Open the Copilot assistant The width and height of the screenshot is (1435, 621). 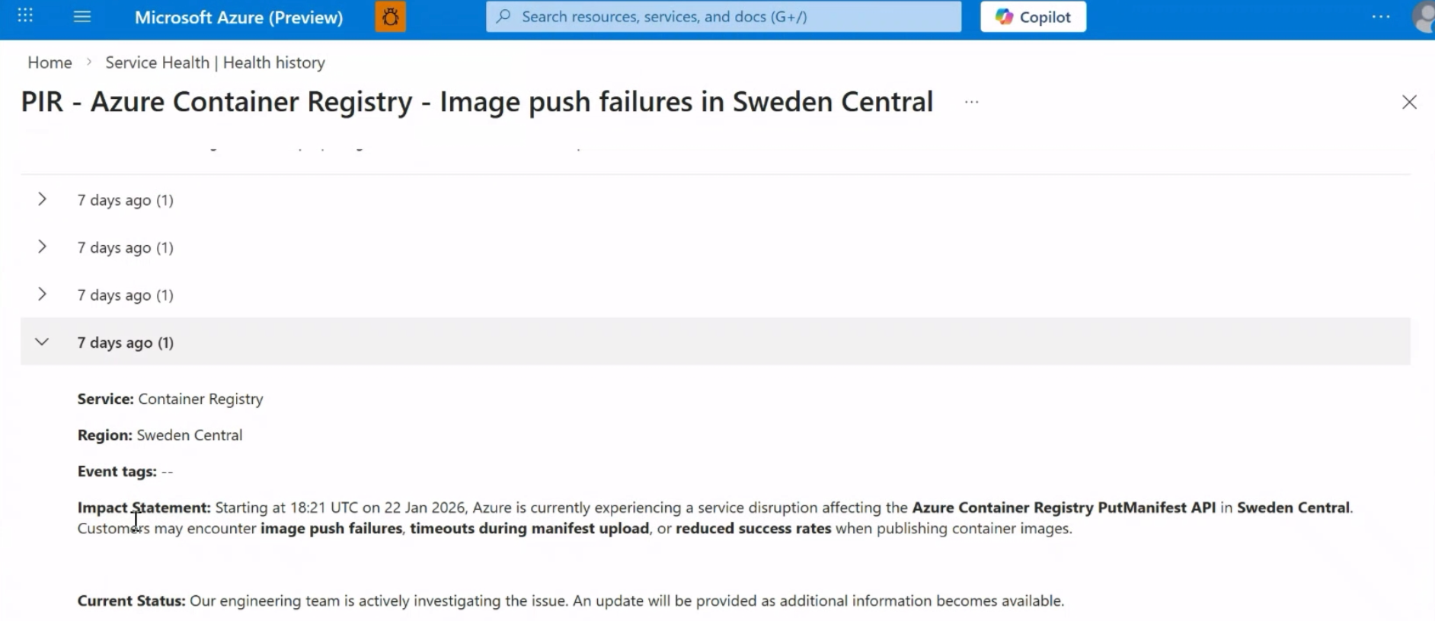click(1033, 17)
